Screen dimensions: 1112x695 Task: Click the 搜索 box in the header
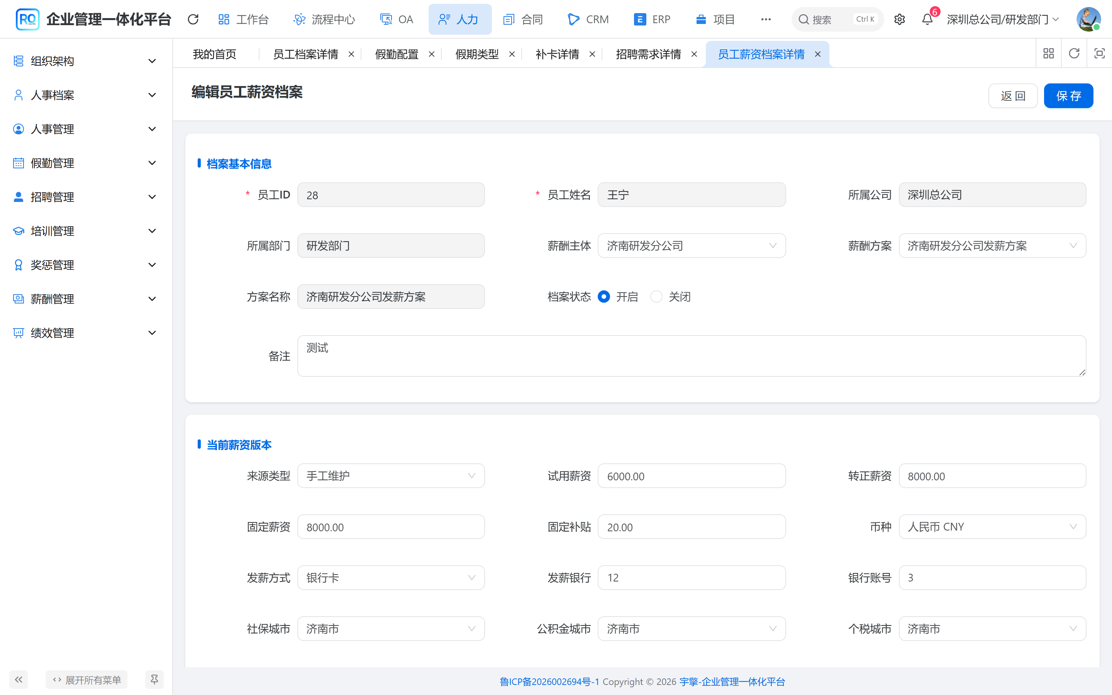837,19
